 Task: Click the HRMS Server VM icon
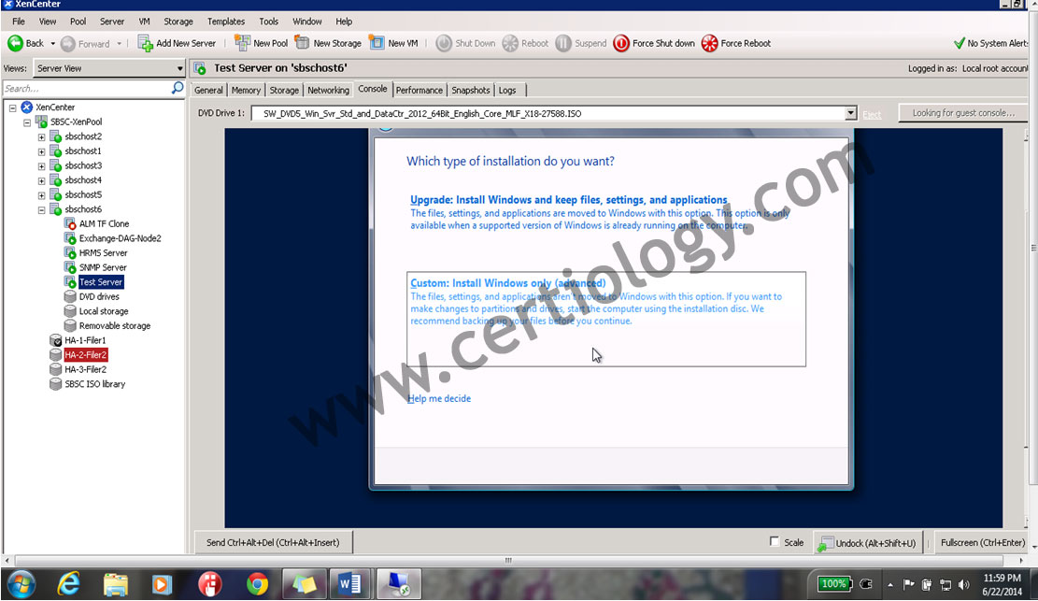coord(70,253)
